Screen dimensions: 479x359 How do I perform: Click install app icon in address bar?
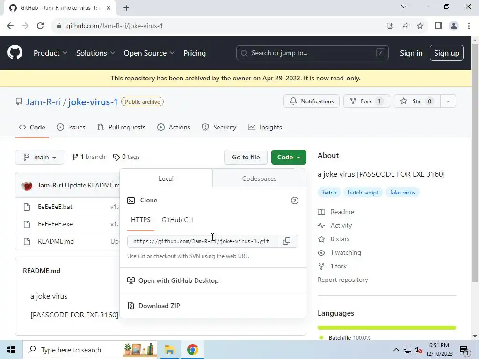click(390, 26)
